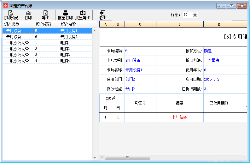Export the ledger via 导出 icon
250x163 pixels.
[46, 15]
